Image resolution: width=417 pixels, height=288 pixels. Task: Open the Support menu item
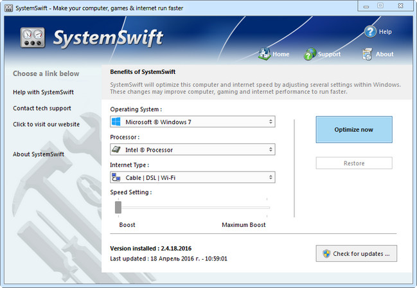pos(323,54)
